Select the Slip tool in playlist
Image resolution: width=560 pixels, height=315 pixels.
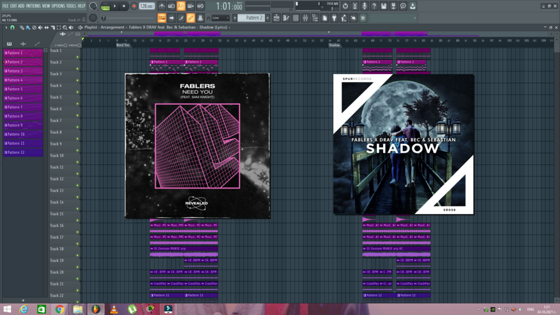[x=46, y=27]
